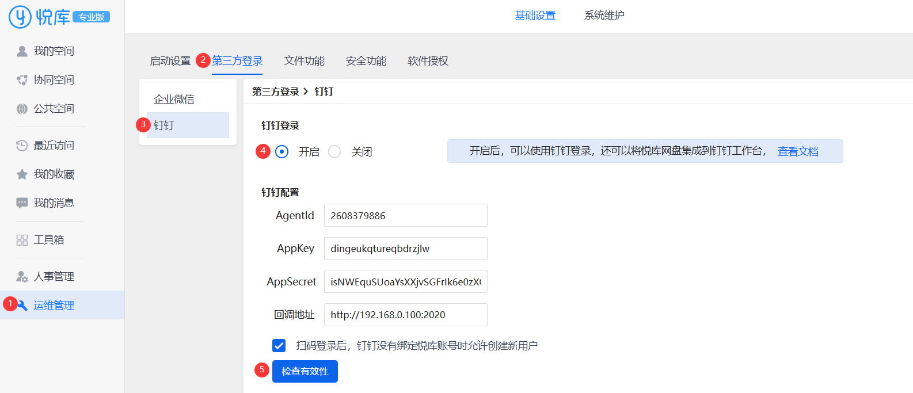The height and width of the screenshot is (393, 913).
Task: Click the 公共空间 globe icon
Action: 22,109
